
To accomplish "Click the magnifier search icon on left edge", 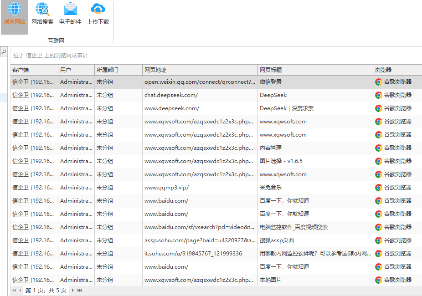I will (4, 51).
